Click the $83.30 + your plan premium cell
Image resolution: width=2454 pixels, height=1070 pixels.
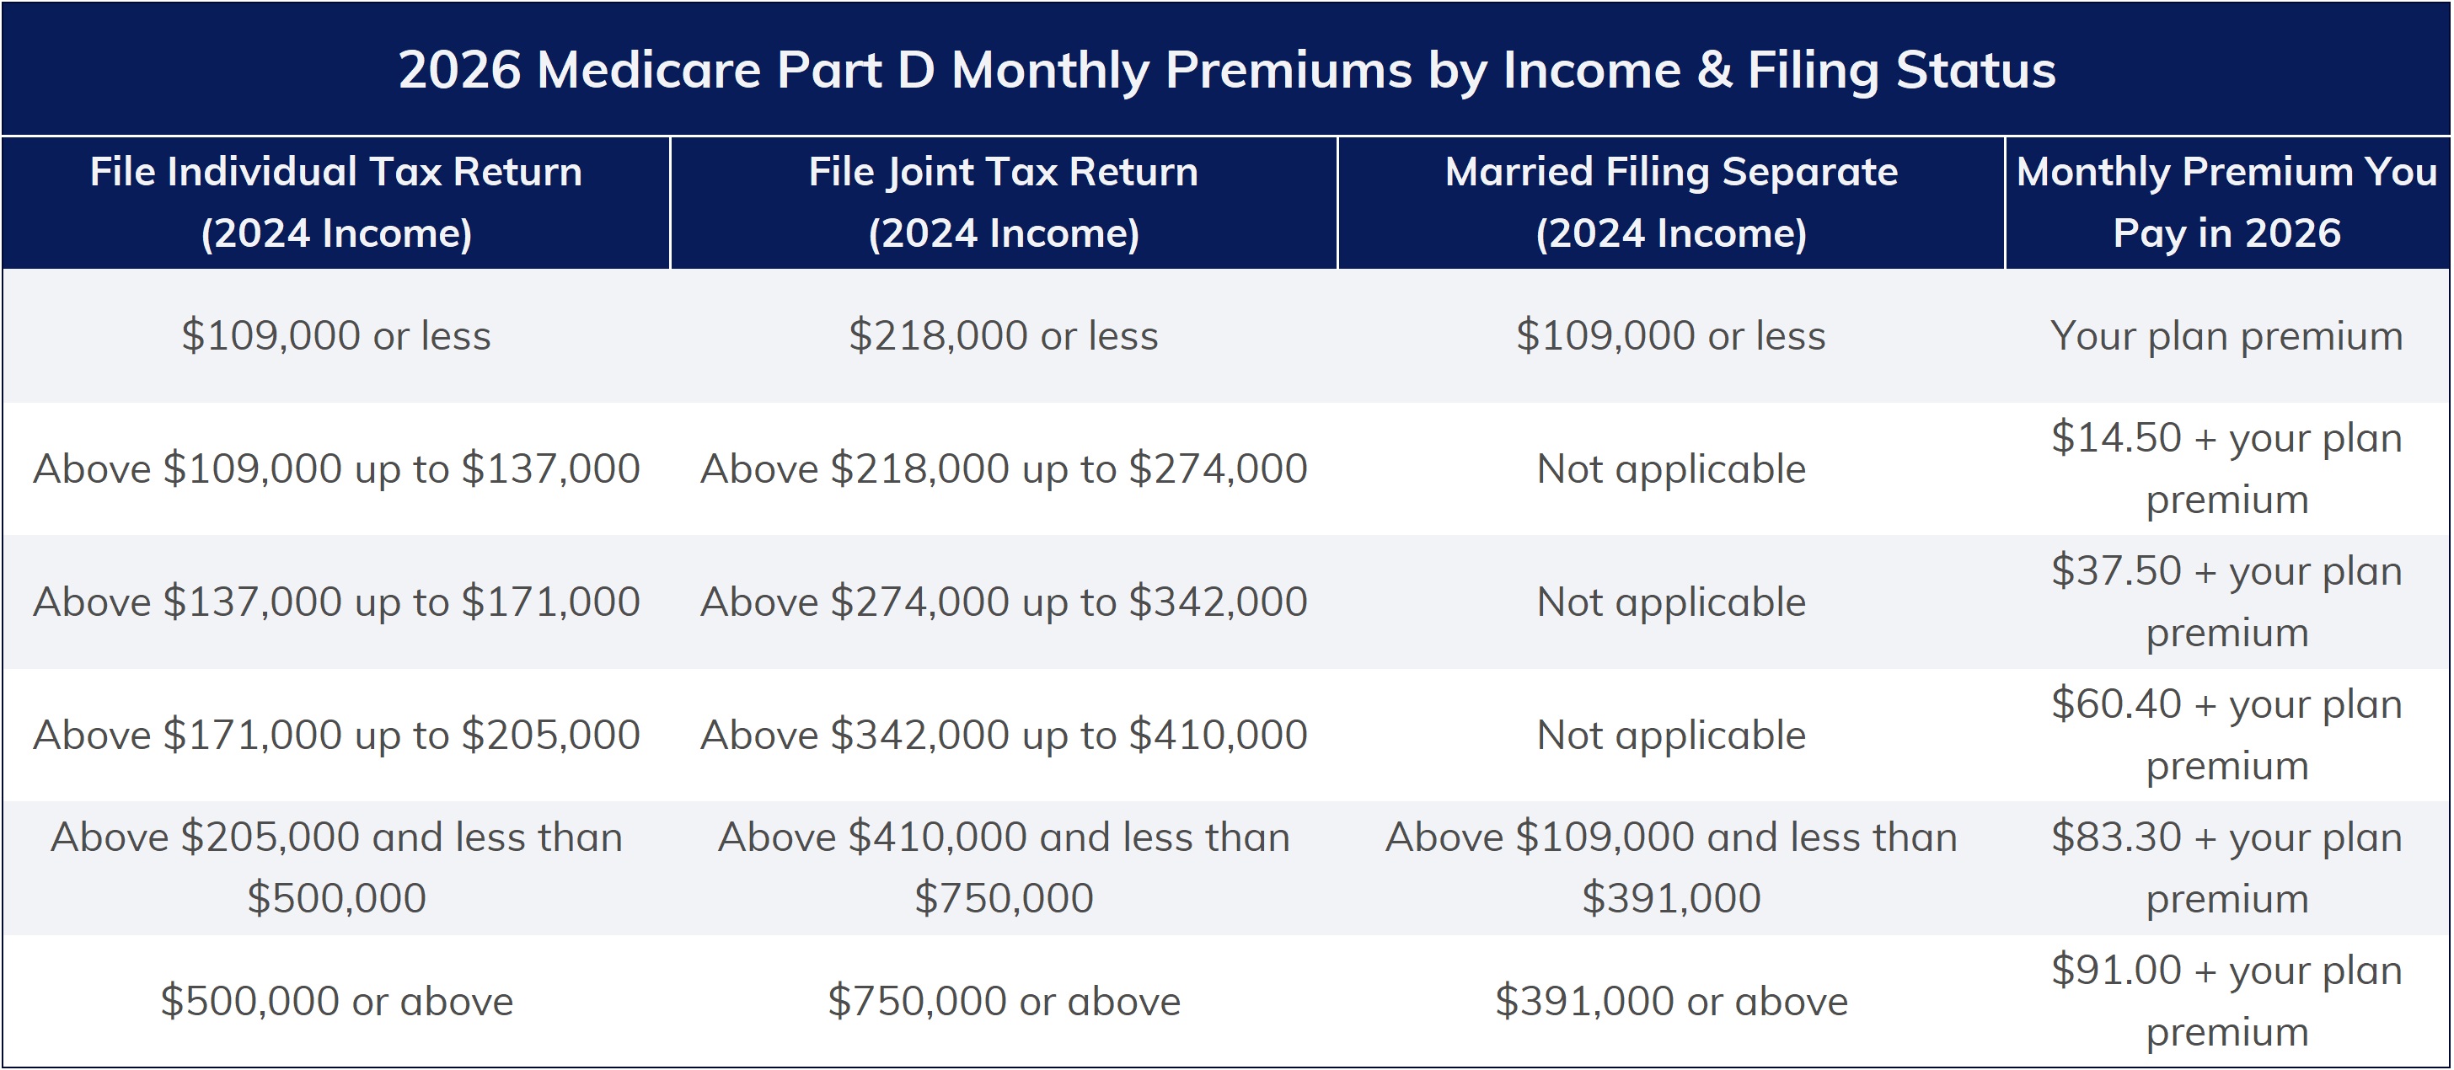pos(2226,867)
